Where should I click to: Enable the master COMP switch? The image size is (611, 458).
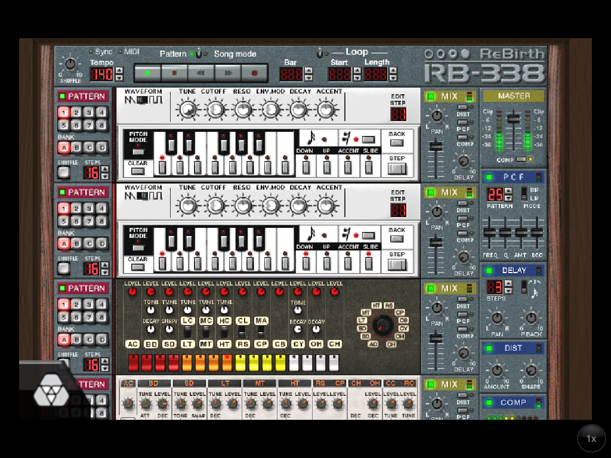tap(521, 159)
